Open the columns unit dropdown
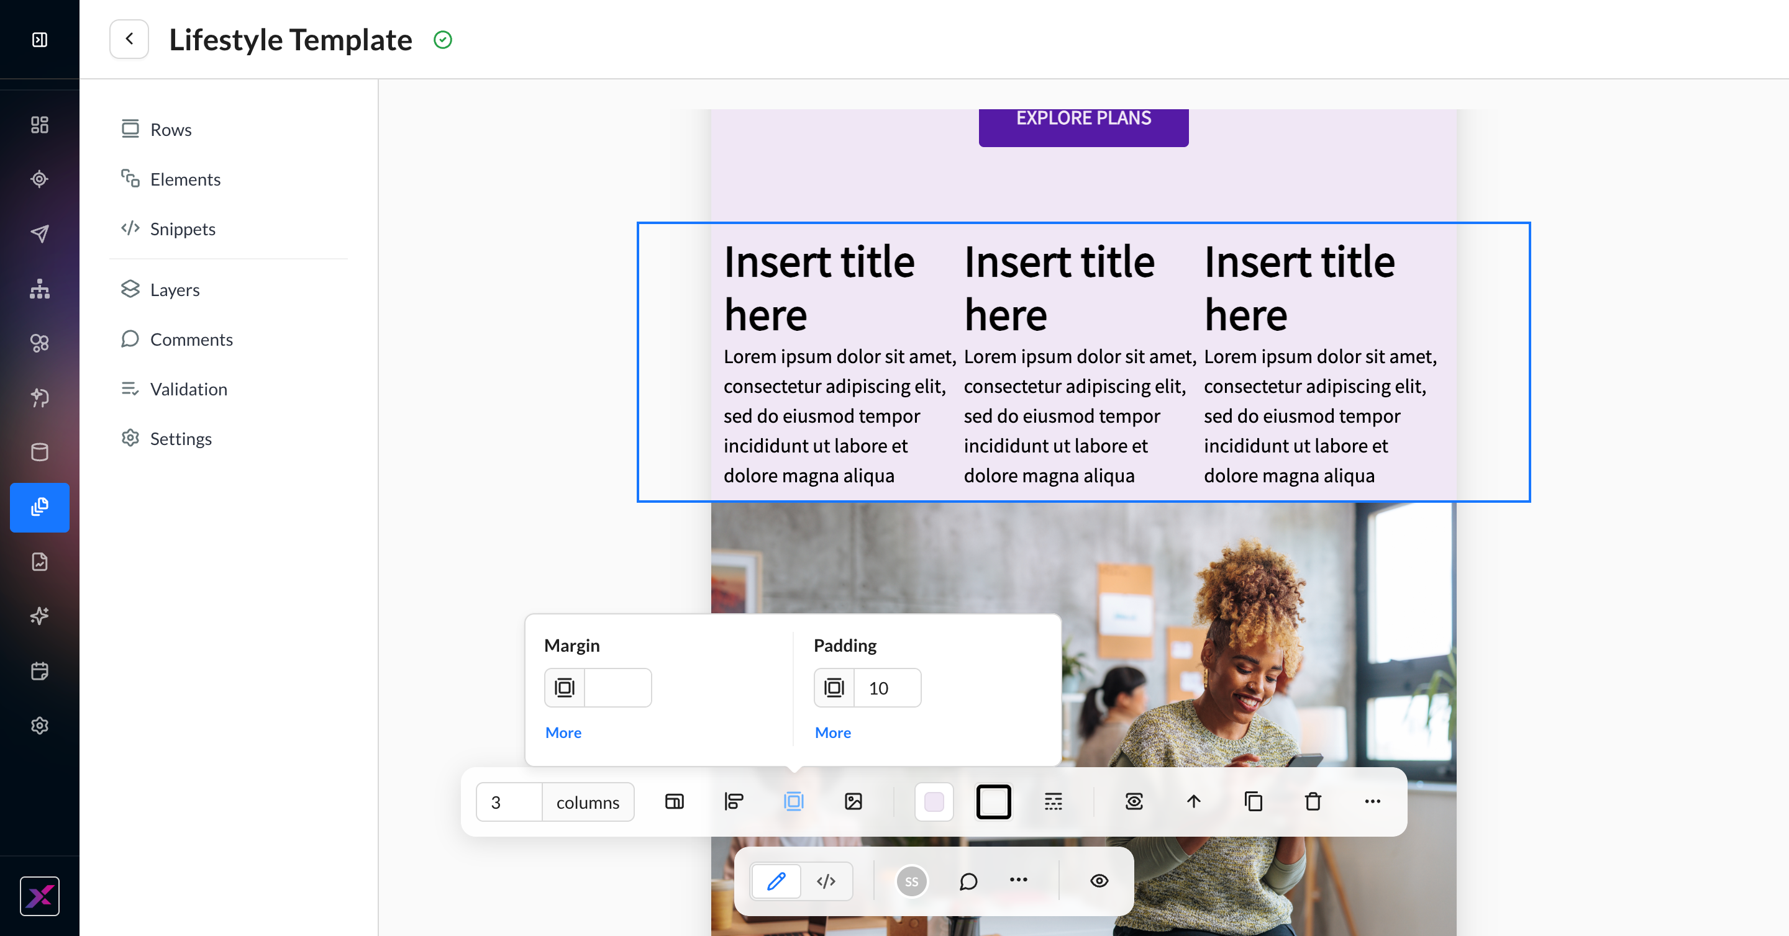1789x936 pixels. [x=588, y=802]
